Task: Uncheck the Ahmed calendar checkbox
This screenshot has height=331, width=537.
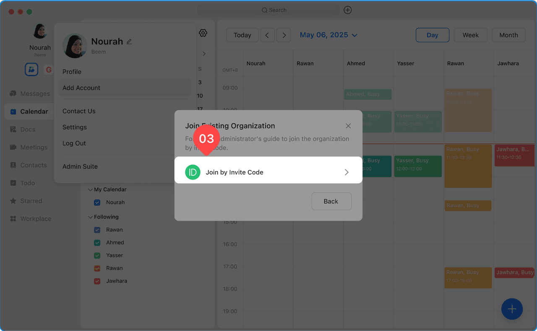Action: [97, 243]
